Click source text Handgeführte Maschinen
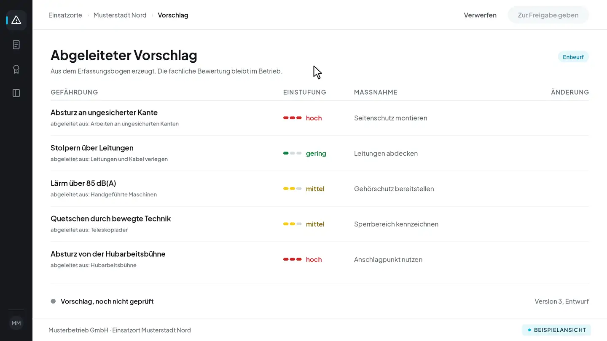Screen dimensions: 607x341 pyautogui.click(x=124, y=194)
